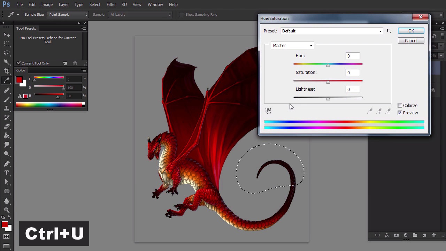The image size is (446, 251).
Task: Choose the Pen tool
Action: 7,164
